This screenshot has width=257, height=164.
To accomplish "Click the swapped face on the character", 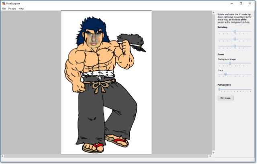I will coord(94,40).
